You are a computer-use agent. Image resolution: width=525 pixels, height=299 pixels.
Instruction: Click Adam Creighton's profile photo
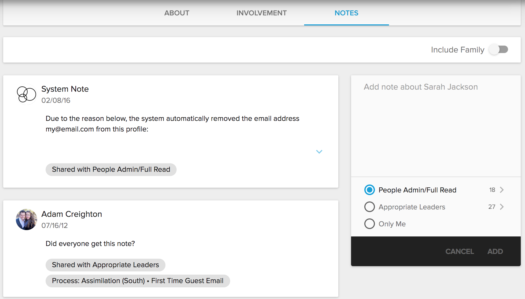click(26, 219)
